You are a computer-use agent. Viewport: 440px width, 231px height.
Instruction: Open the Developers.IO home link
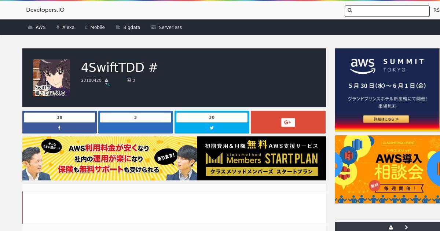[45, 10]
